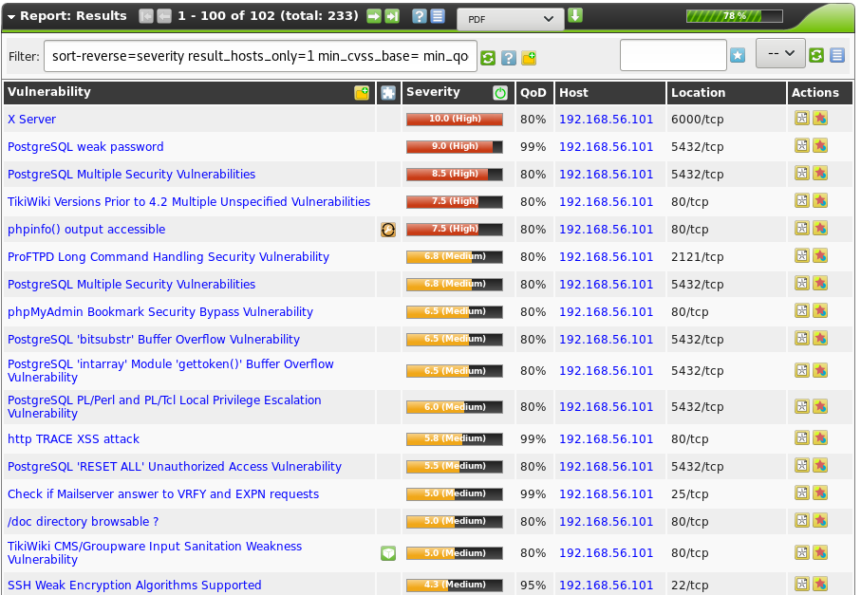Add override for PostgreSQL weak password
The width and height of the screenshot is (861, 595).
pos(820,147)
